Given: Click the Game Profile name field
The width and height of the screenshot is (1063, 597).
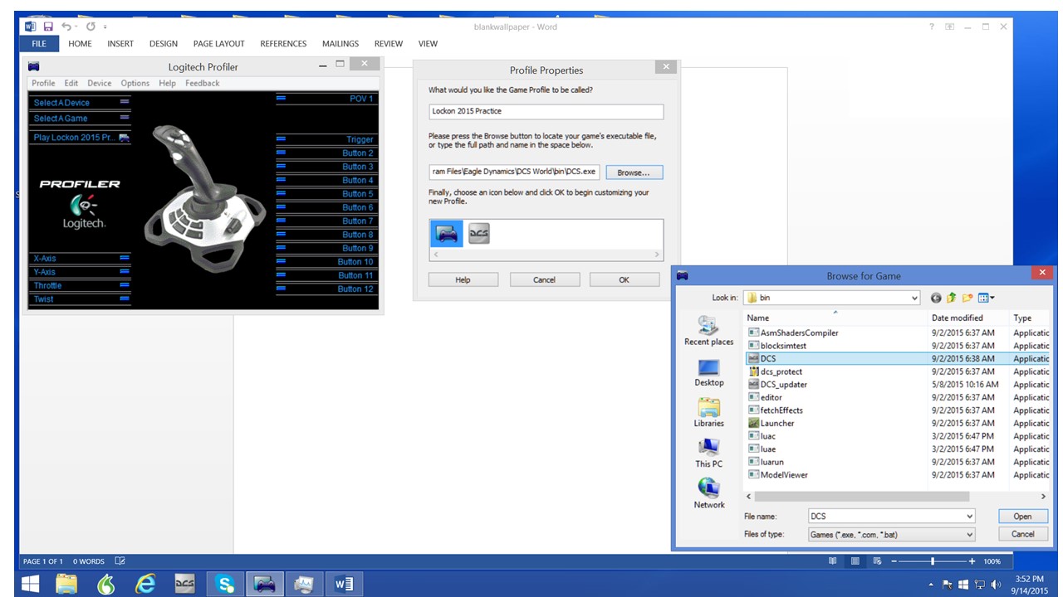Looking at the screenshot, I should coord(546,111).
